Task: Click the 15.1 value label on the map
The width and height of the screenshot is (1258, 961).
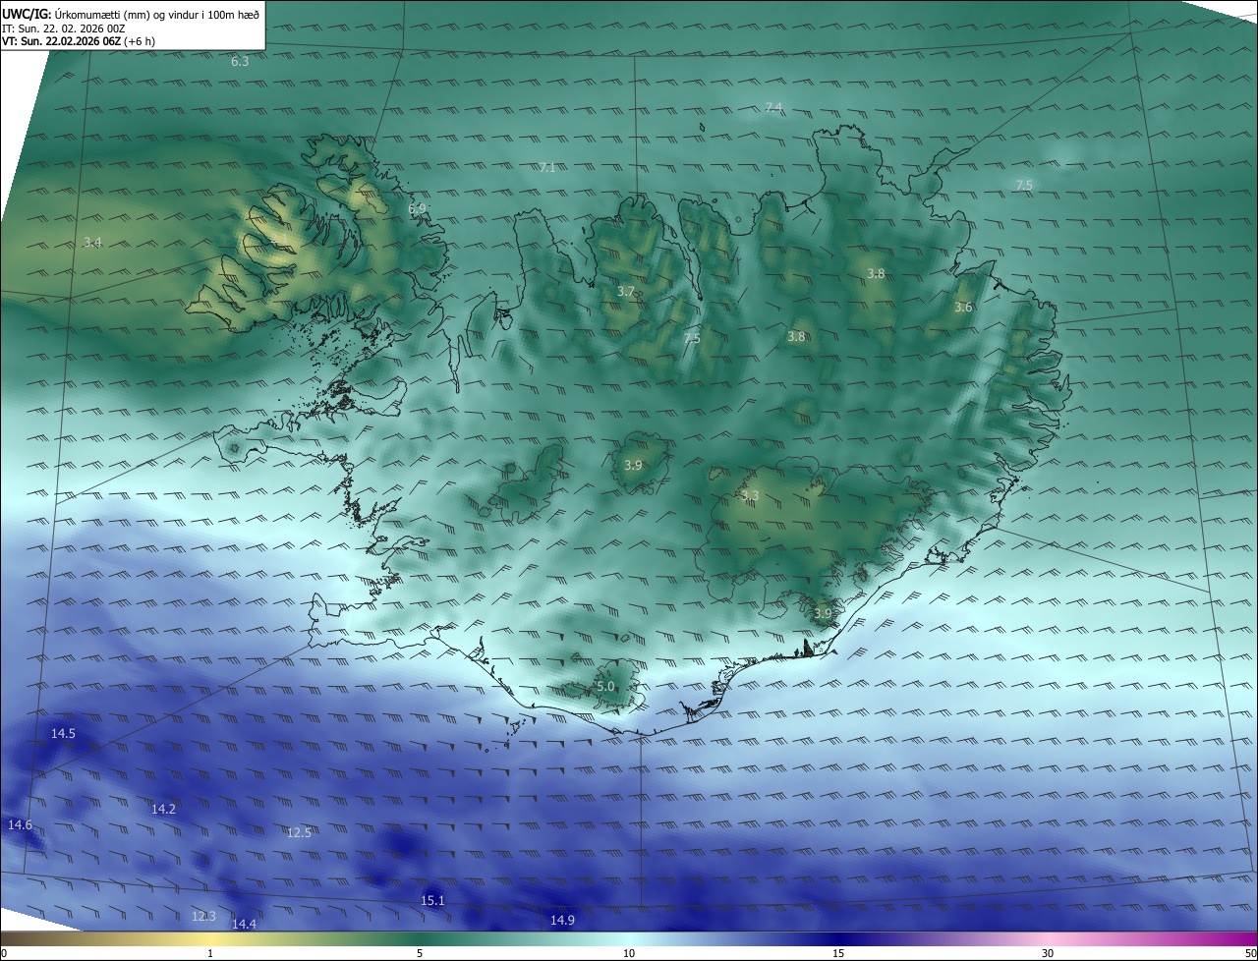Action: [x=432, y=901]
